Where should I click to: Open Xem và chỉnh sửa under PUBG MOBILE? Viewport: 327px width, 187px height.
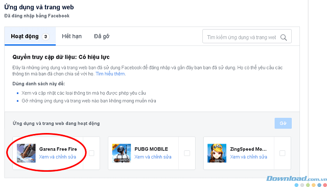153,157
